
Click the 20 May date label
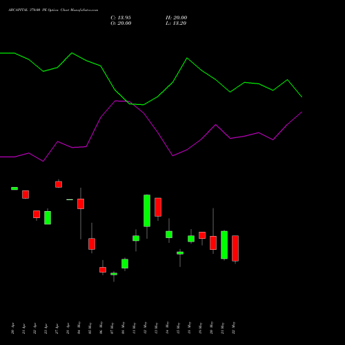(211, 328)
